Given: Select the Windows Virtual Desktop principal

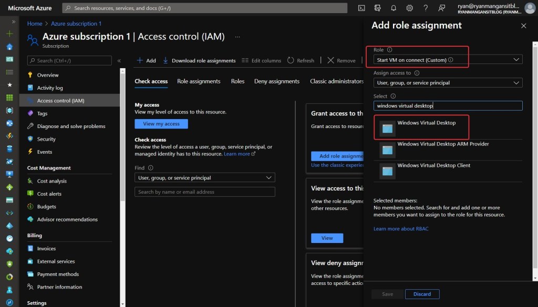Looking at the screenshot, I should 448,128.
